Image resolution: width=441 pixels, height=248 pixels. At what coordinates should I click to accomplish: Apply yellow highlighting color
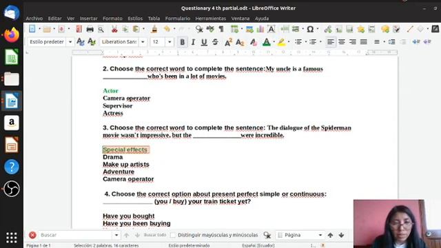coord(281,42)
